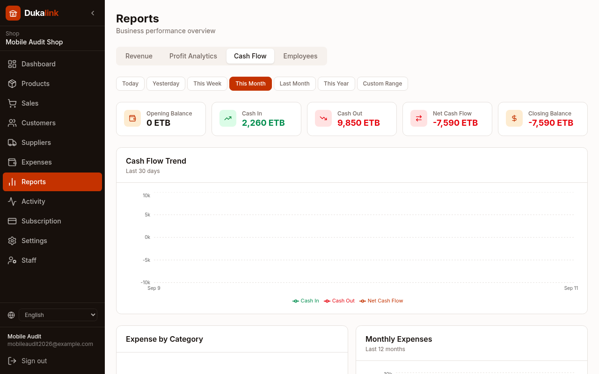Go to the Products page
Viewport: 599px width, 374px height.
click(x=52, y=84)
